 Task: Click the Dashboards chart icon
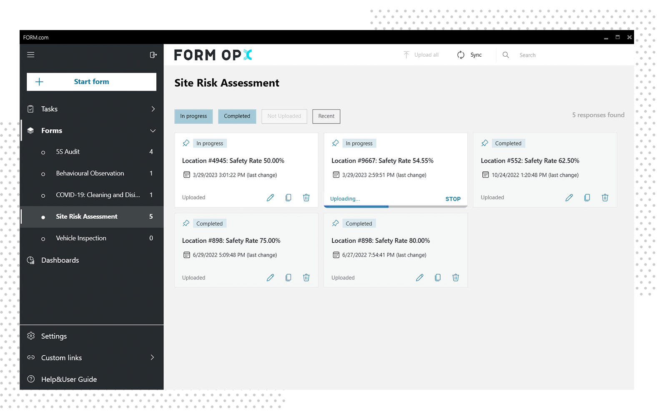(30, 260)
